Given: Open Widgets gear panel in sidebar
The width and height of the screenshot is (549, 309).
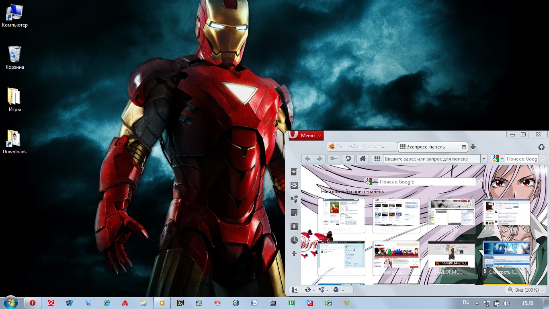Looking at the screenshot, I should (294, 185).
